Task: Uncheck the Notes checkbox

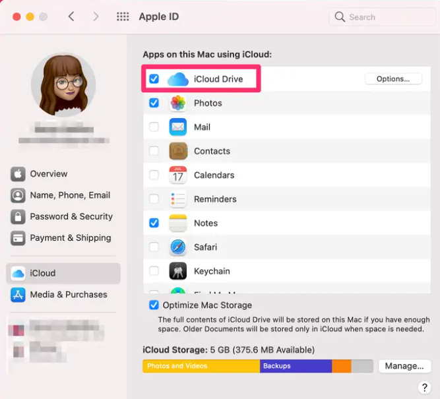Action: coord(154,223)
